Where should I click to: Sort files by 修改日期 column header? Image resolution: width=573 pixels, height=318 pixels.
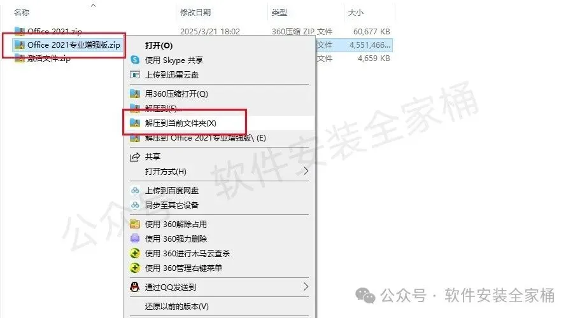click(195, 13)
